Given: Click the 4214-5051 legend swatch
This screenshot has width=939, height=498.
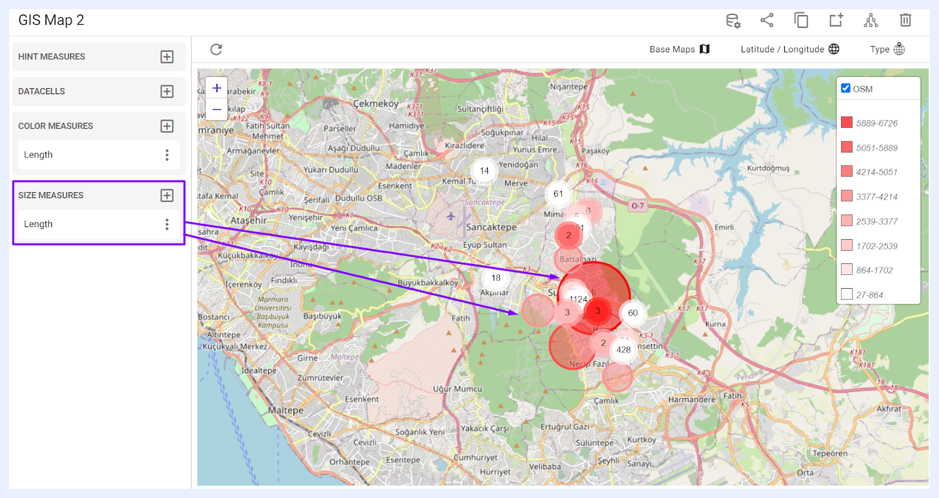Looking at the screenshot, I should [x=847, y=171].
